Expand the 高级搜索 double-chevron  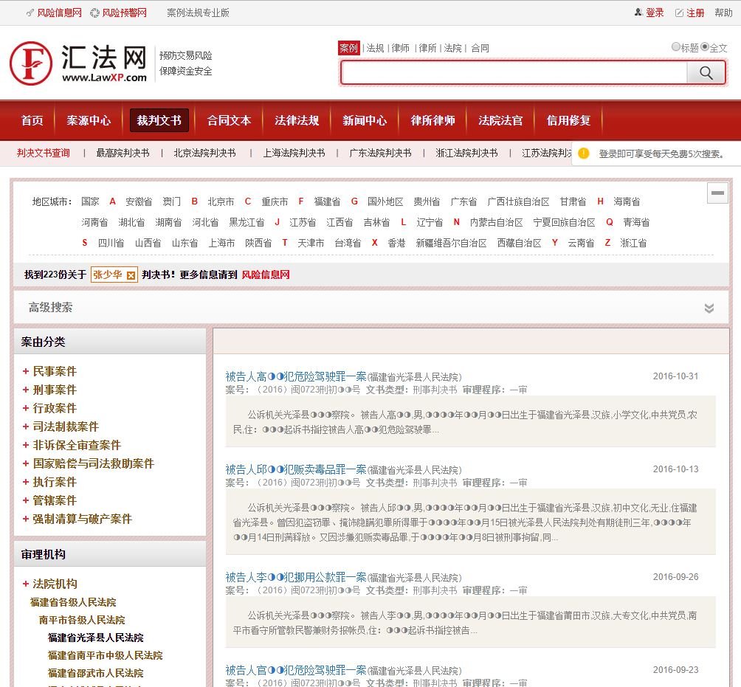pyautogui.click(x=709, y=308)
